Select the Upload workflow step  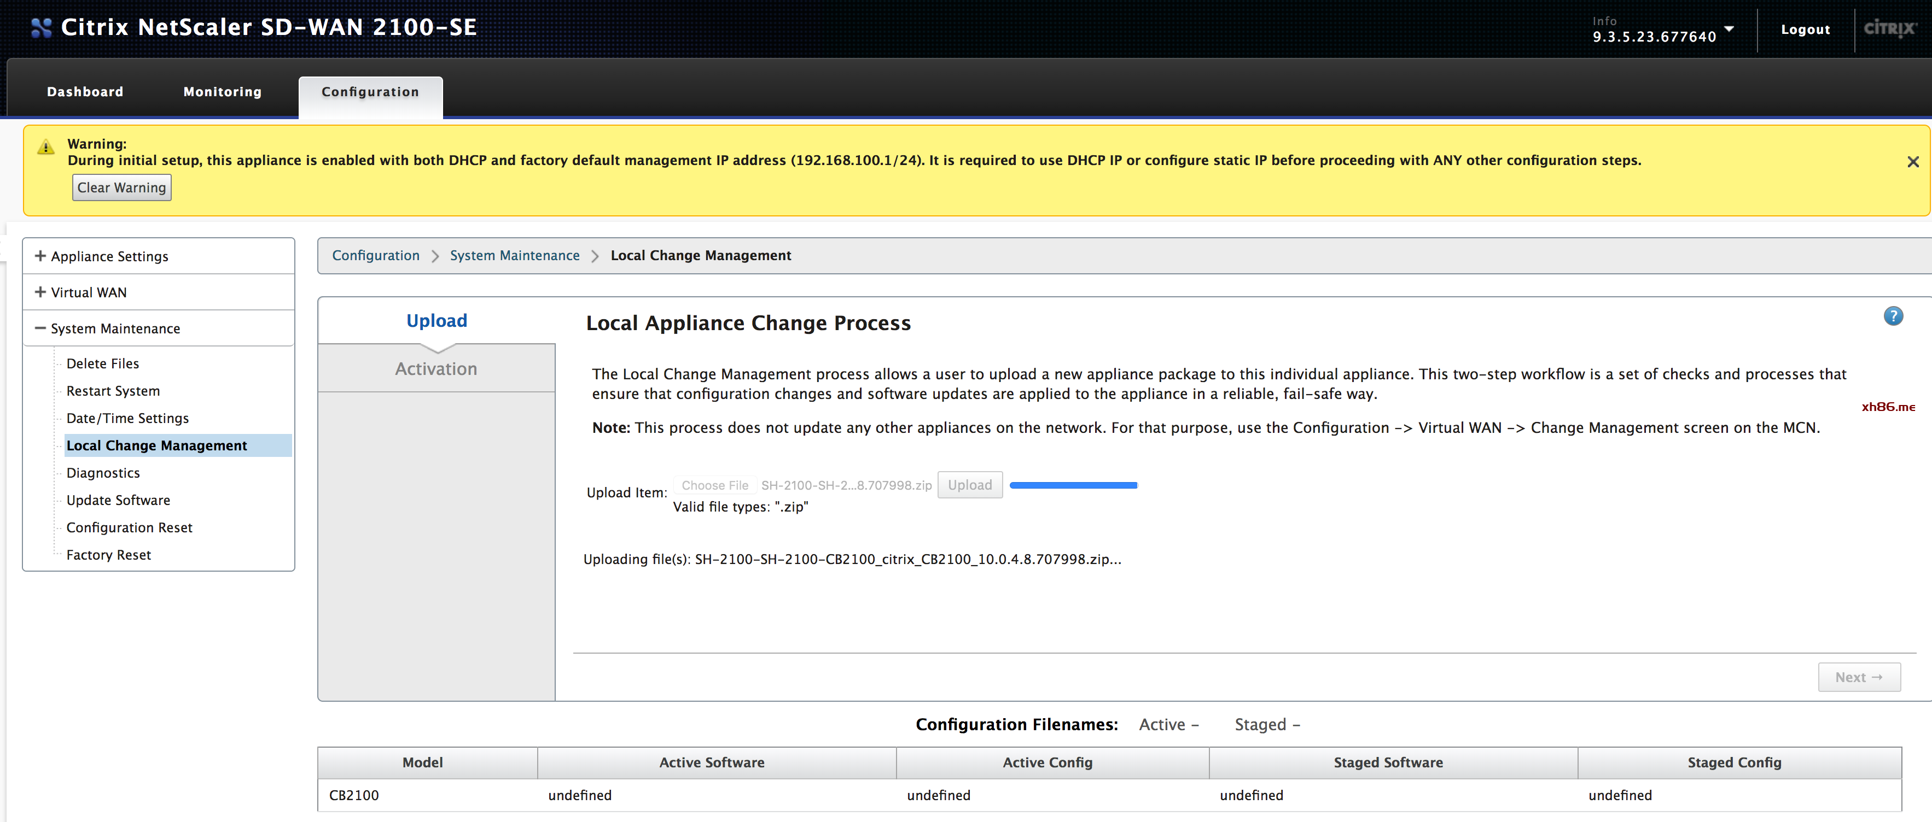pos(437,321)
